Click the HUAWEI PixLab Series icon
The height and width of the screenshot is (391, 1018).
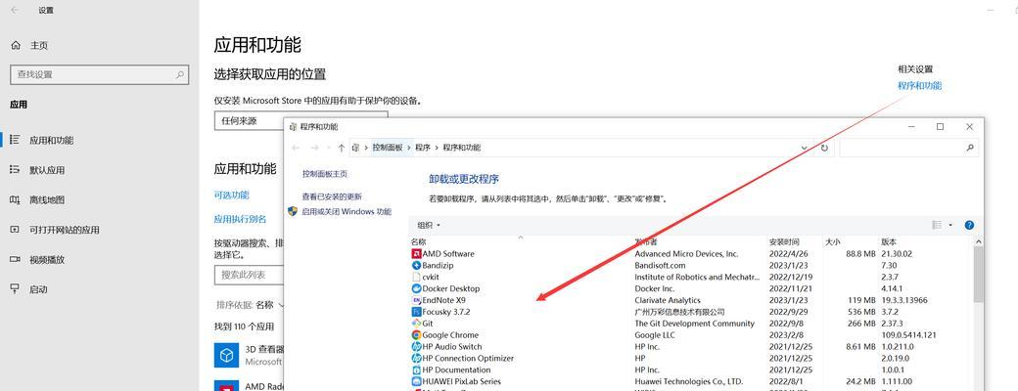coord(417,381)
